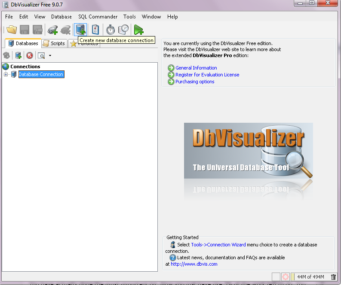Open the clipboard checklist toolbar icon
Image resolution: width=341 pixels, height=285 pixels.
[95, 30]
